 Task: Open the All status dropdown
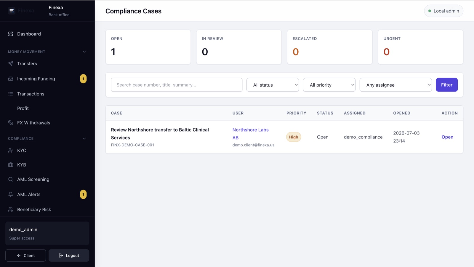click(273, 85)
